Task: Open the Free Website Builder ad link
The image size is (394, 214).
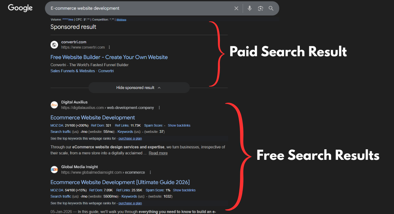Action: pos(109,57)
